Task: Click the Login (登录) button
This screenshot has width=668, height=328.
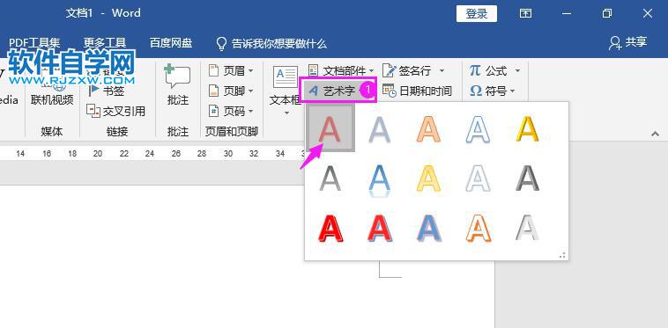Action: click(476, 13)
